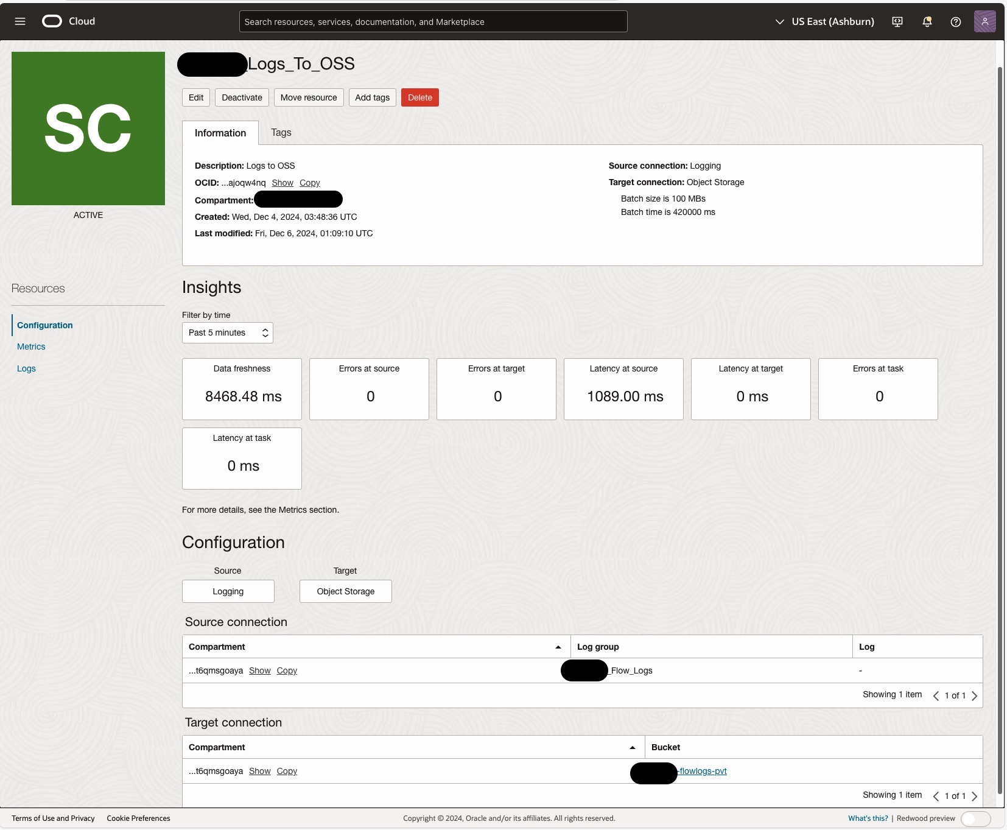Open the notifications bell

click(927, 22)
